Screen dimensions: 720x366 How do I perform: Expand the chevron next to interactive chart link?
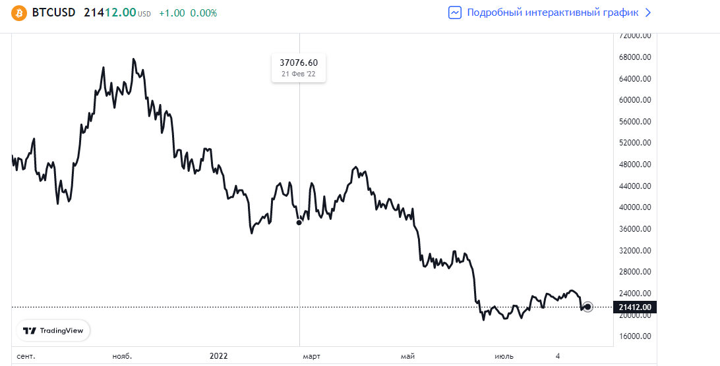click(x=647, y=13)
